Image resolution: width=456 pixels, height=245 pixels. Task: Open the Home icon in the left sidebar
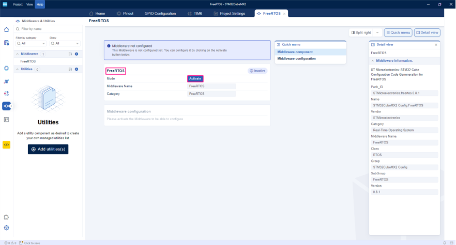[x=6, y=29]
